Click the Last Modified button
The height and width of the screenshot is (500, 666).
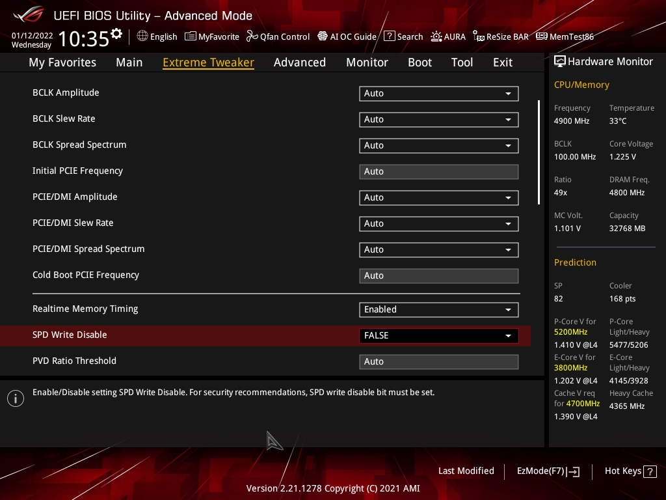pyautogui.click(x=466, y=471)
